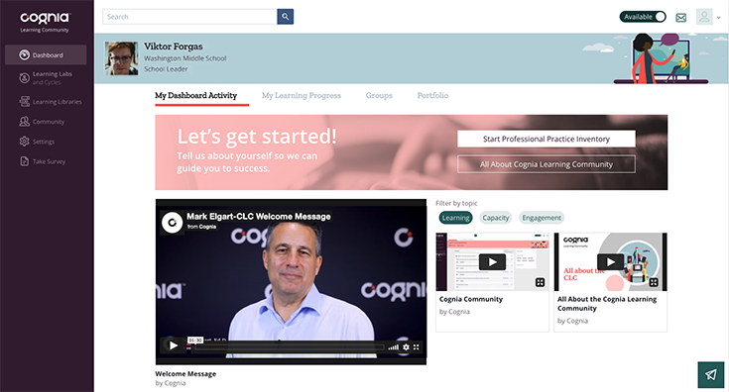The image size is (729, 392).
Task: Click the Cognia channel logo on video
Action: [172, 222]
